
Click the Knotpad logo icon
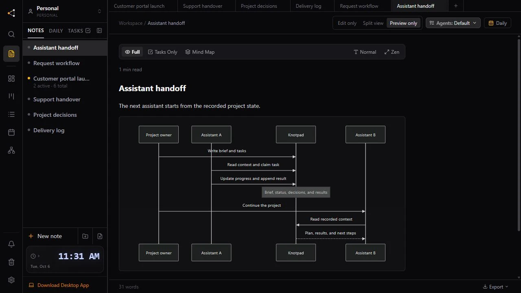click(11, 13)
